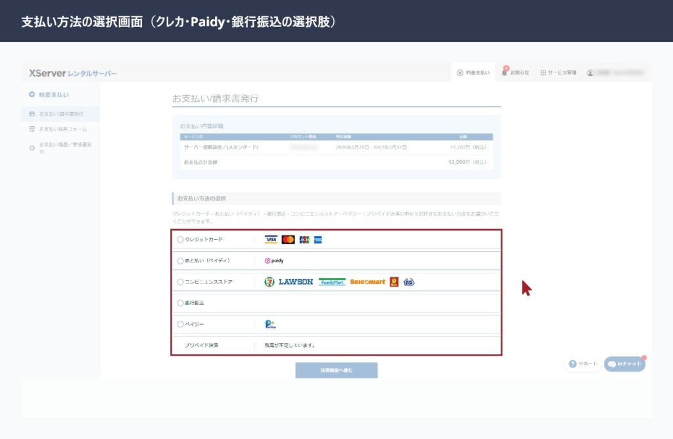Viewport: 673px width, 439px height.
Task: Click the Seicomart logo
Action: 367,282
